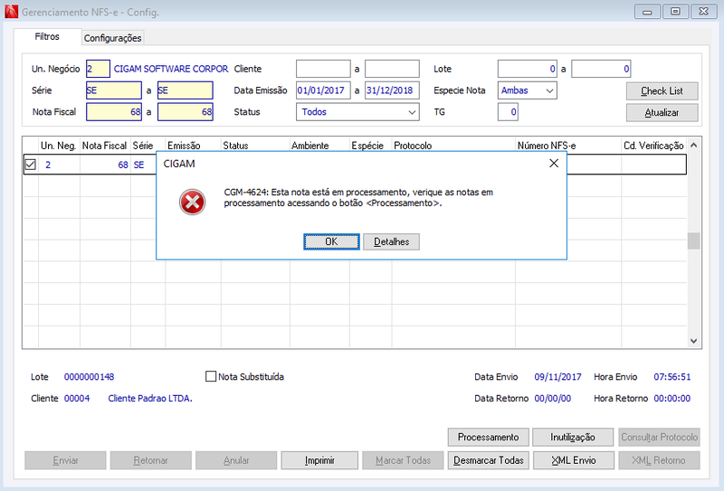Click the first Série field

(114, 90)
